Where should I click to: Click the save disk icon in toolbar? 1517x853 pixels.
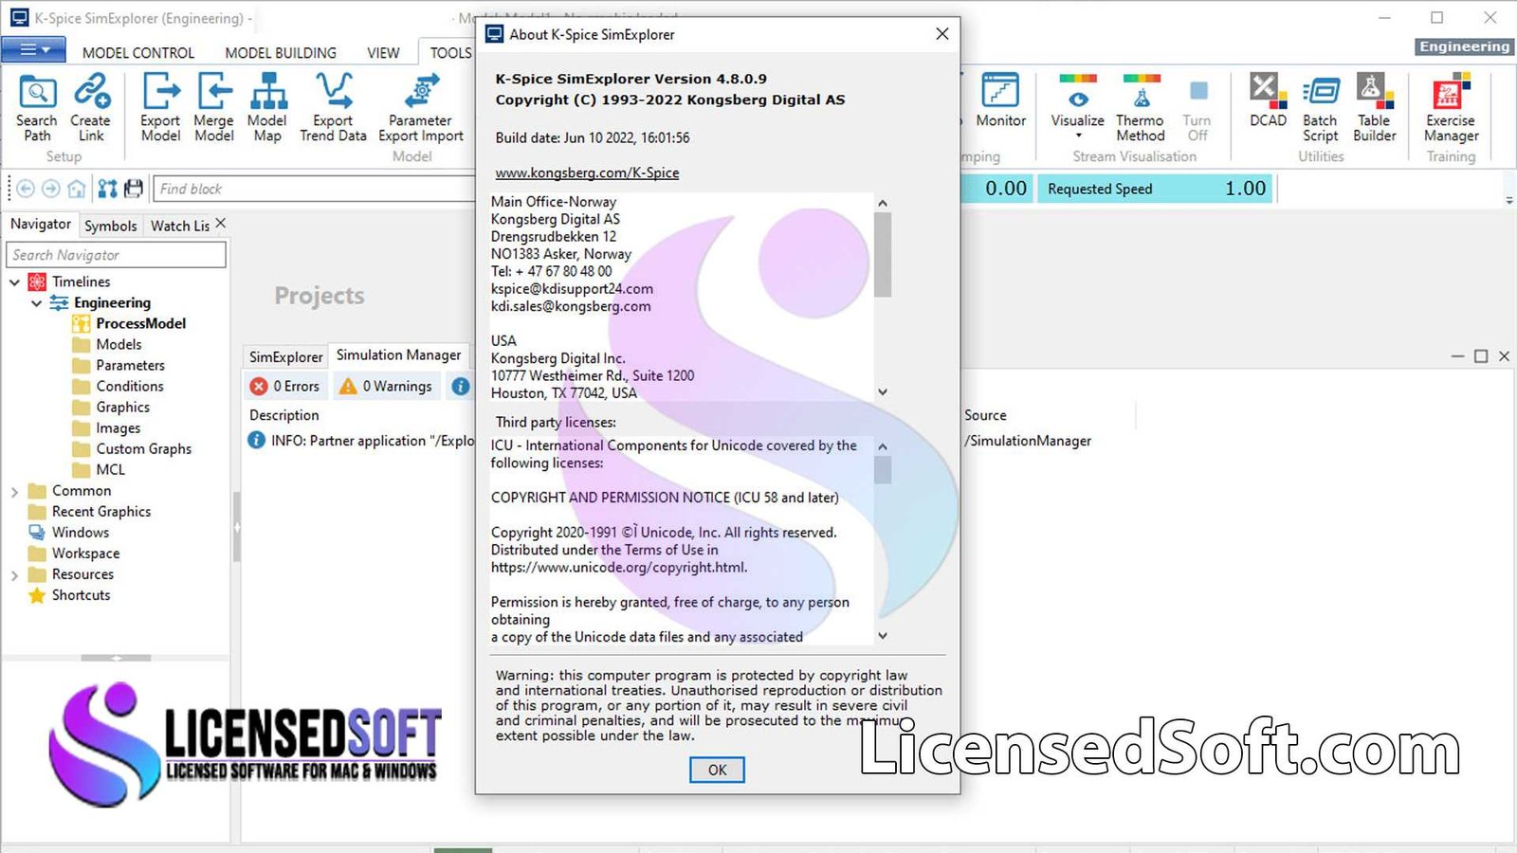click(134, 189)
